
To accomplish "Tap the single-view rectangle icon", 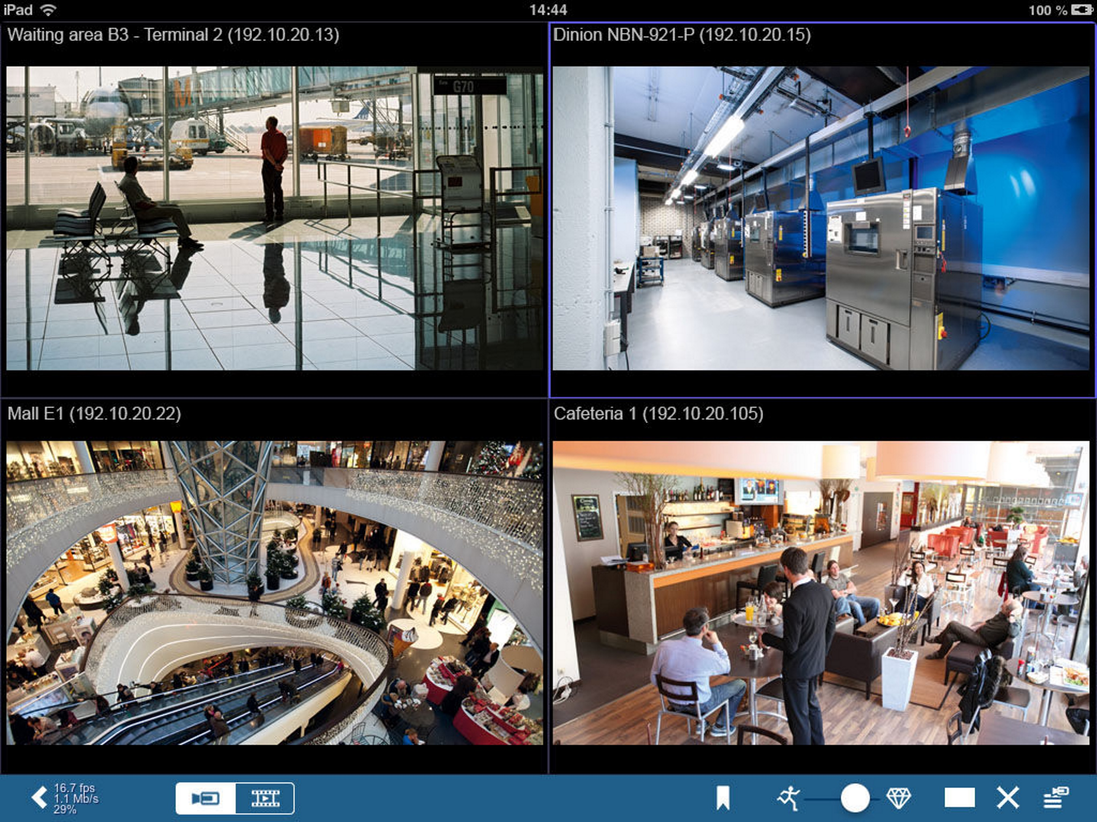I will click(959, 798).
